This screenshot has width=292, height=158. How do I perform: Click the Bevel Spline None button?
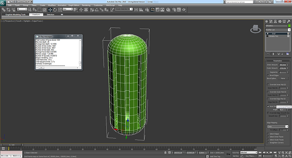[283, 78]
